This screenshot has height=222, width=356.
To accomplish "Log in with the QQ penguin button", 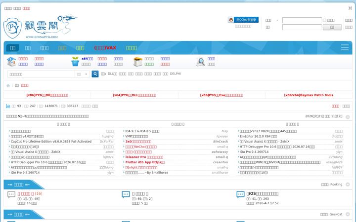I will pos(243,20).
